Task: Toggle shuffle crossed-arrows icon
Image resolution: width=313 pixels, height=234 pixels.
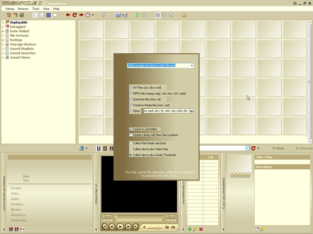Action: (x=144, y=15)
